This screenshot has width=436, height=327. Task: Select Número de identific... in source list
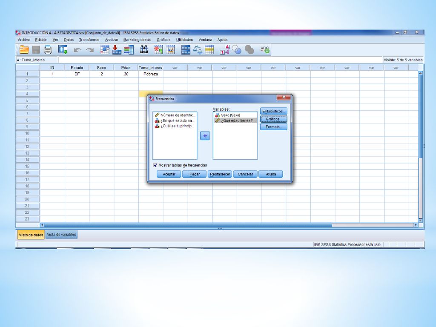pos(175,115)
